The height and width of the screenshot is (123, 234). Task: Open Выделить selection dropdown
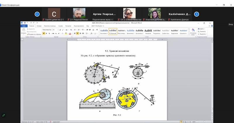202,34
